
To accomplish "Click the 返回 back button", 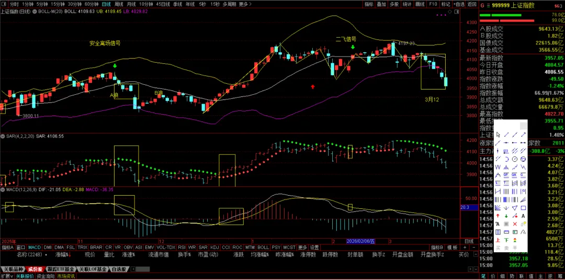I will pyautogui.click(x=472, y=4).
